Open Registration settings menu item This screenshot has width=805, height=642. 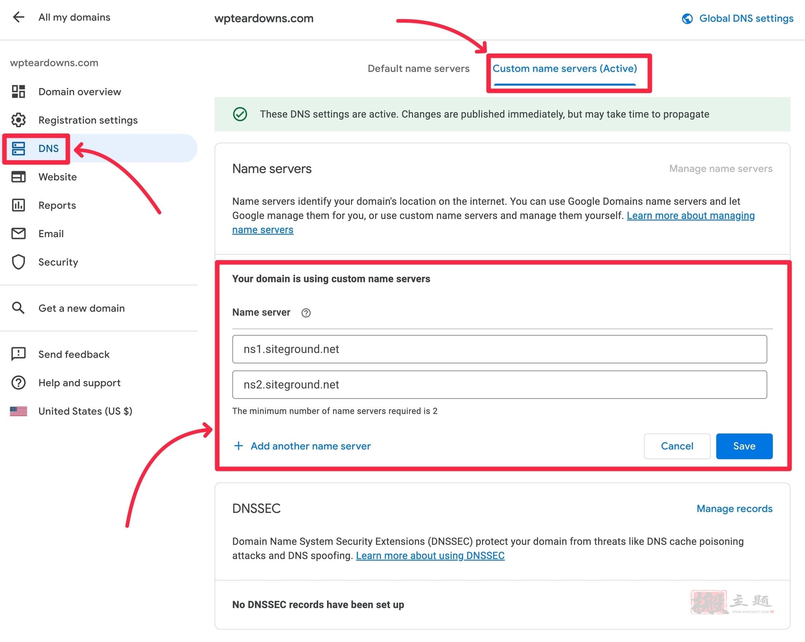tap(88, 120)
